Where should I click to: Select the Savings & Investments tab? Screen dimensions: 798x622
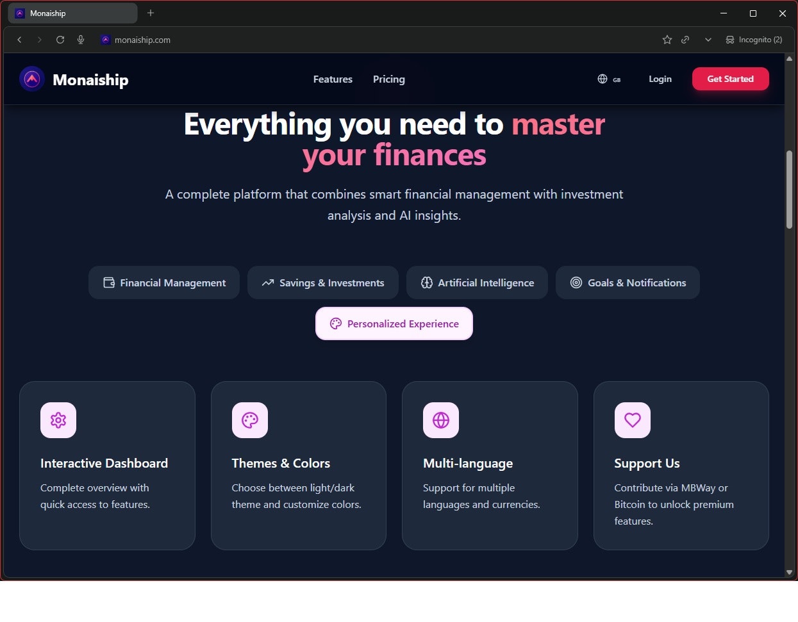point(323,282)
